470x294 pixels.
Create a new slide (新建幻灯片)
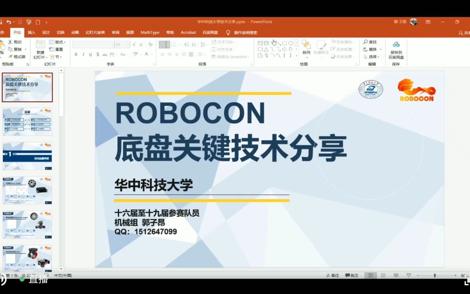click(40, 50)
